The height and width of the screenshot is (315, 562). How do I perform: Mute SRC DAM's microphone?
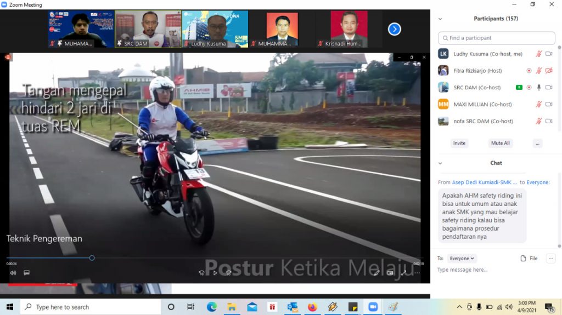pyautogui.click(x=539, y=88)
